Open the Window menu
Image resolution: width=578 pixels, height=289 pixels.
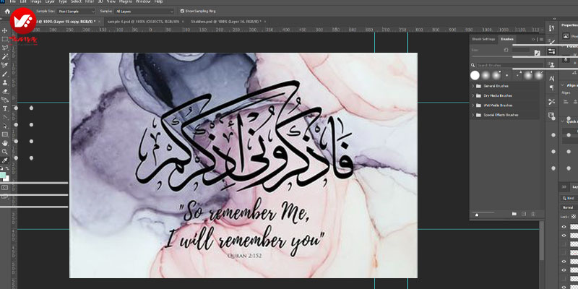[x=143, y=2]
